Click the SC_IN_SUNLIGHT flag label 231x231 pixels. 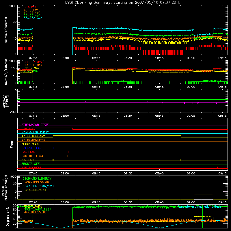click(x=33, y=136)
